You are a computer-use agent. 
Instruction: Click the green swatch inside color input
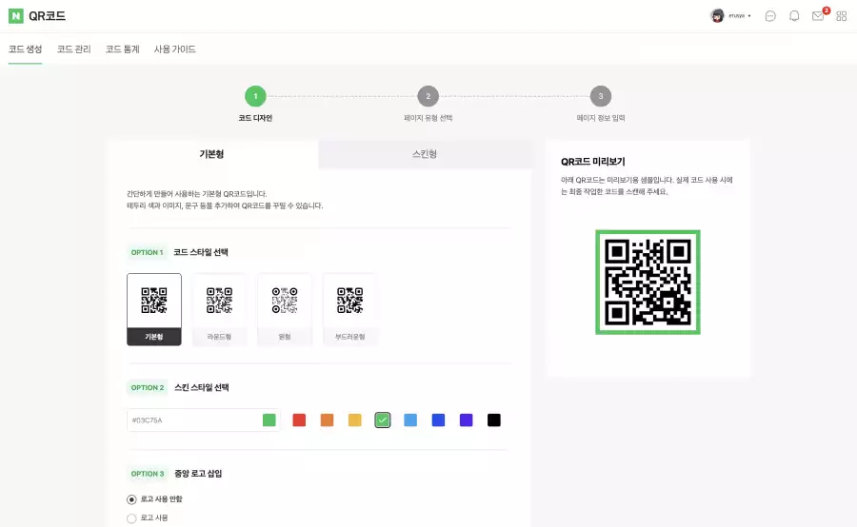[269, 420]
